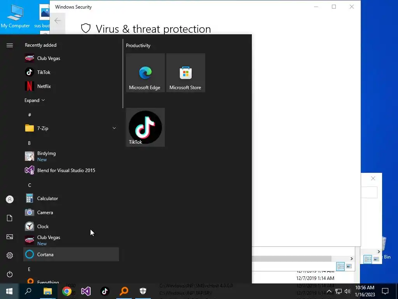Jump to letter B index header
Image resolution: width=398 pixels, height=299 pixels.
tap(29, 143)
